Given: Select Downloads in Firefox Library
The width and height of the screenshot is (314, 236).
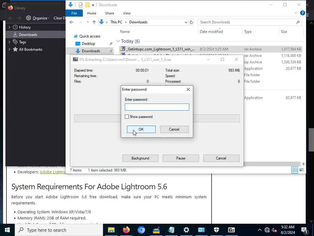Looking at the screenshot, I should point(36,34).
